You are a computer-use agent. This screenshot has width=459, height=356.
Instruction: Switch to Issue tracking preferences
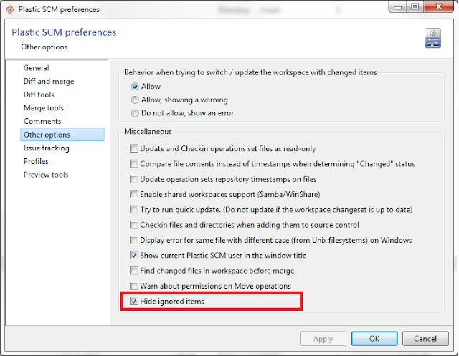click(46, 148)
